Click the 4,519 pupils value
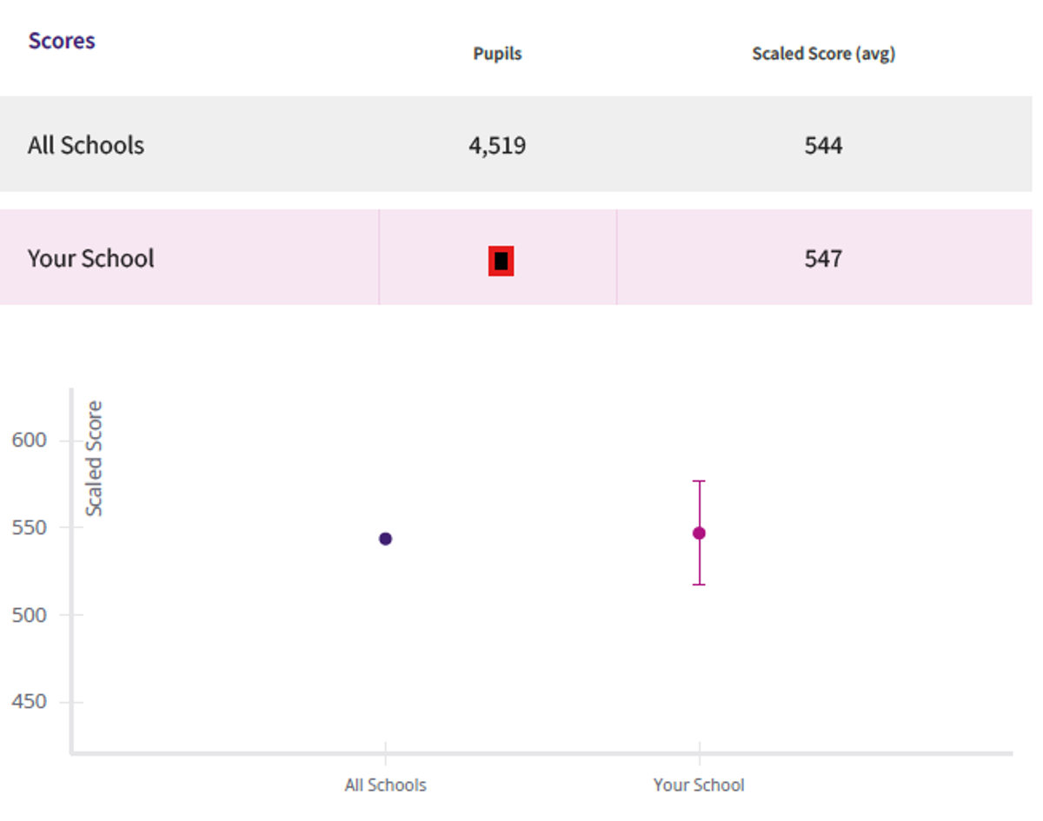Screen dimensions: 1043x821 point(497,145)
